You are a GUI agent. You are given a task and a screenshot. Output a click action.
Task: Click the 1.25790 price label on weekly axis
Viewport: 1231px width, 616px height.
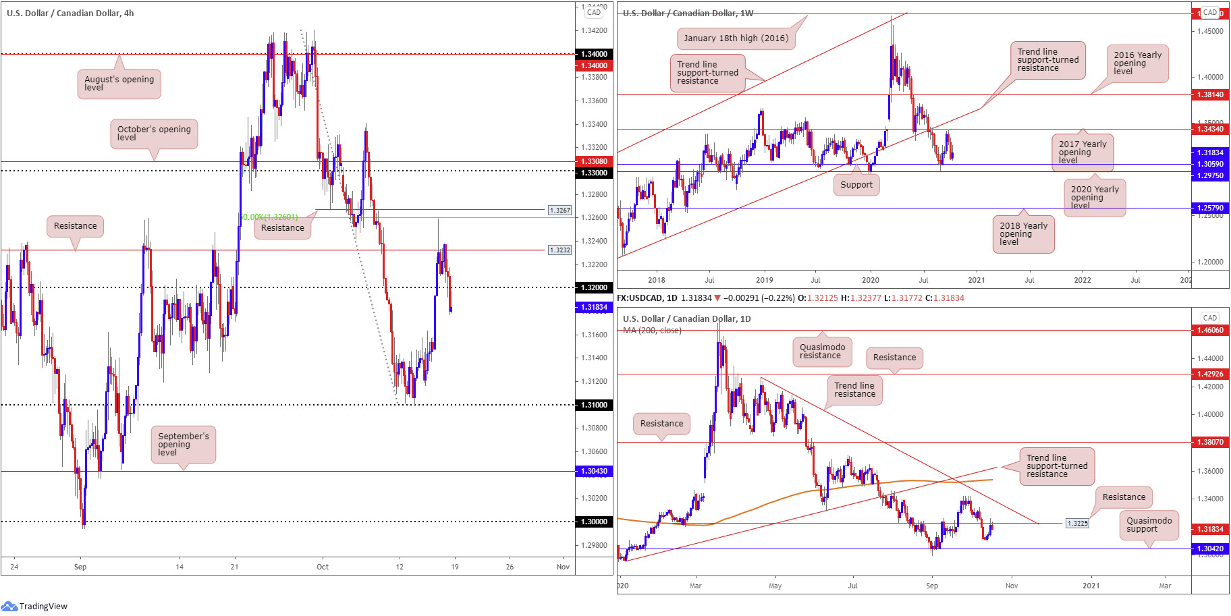1210,208
